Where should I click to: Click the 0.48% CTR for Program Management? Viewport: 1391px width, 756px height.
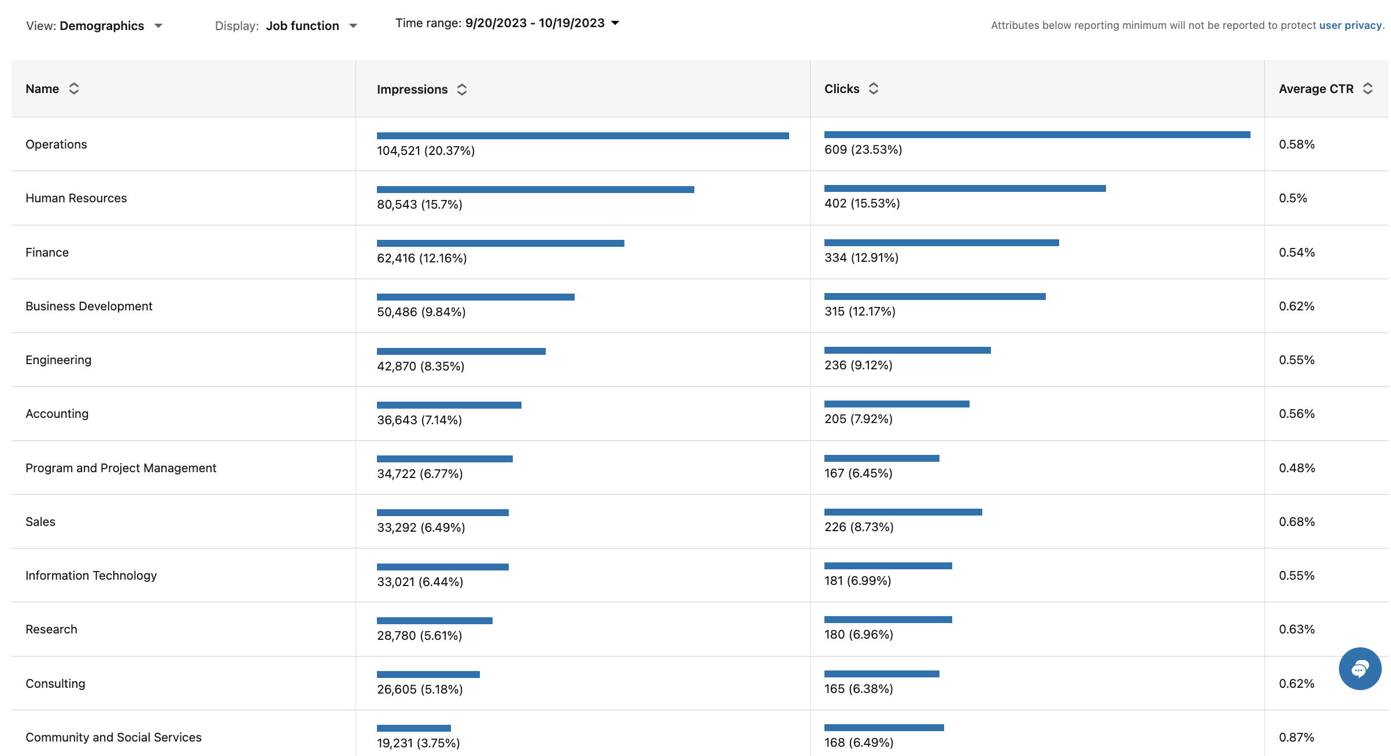tap(1297, 468)
